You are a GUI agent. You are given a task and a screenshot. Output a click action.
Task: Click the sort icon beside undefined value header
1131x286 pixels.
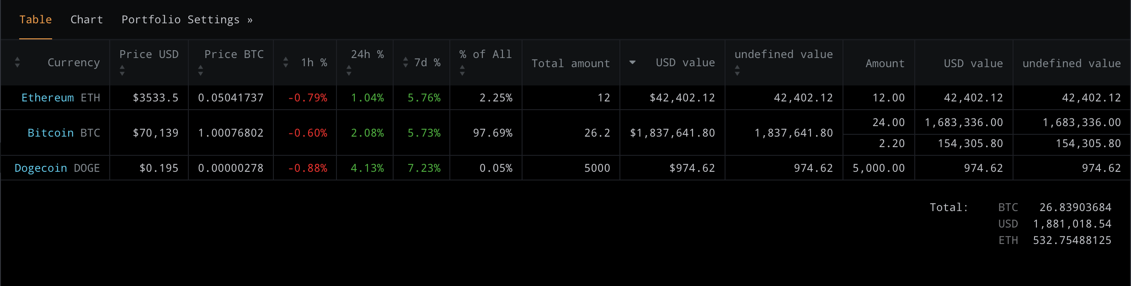click(737, 70)
